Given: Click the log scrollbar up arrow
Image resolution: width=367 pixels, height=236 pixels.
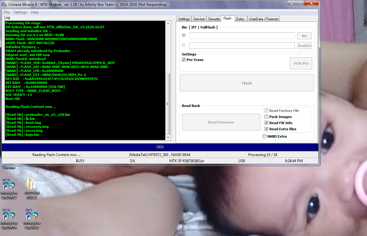Looking at the screenshot, I should [168, 23].
